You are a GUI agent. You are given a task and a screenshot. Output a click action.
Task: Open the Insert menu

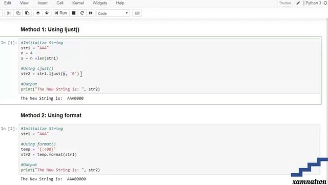point(43,3)
